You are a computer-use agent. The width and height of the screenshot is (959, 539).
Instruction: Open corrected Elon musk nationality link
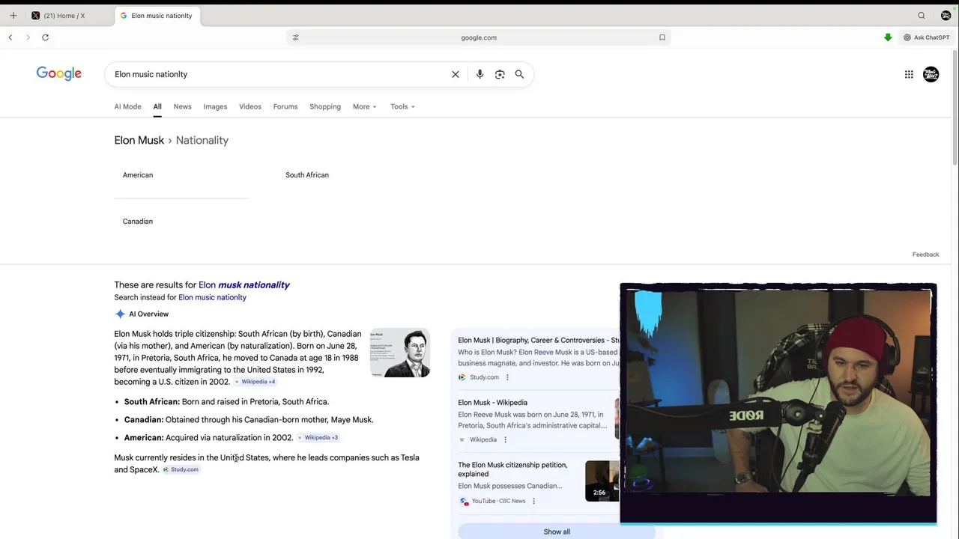click(x=243, y=284)
